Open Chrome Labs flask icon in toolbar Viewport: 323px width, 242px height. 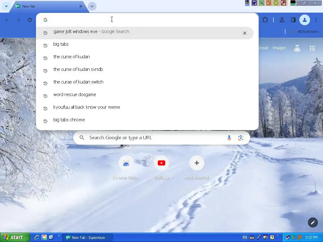tap(282, 20)
